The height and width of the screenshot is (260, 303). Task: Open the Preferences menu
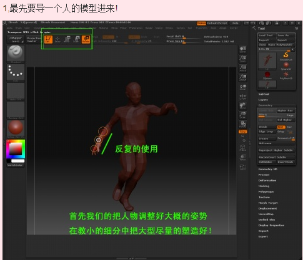pyautogui.click(x=136, y=28)
